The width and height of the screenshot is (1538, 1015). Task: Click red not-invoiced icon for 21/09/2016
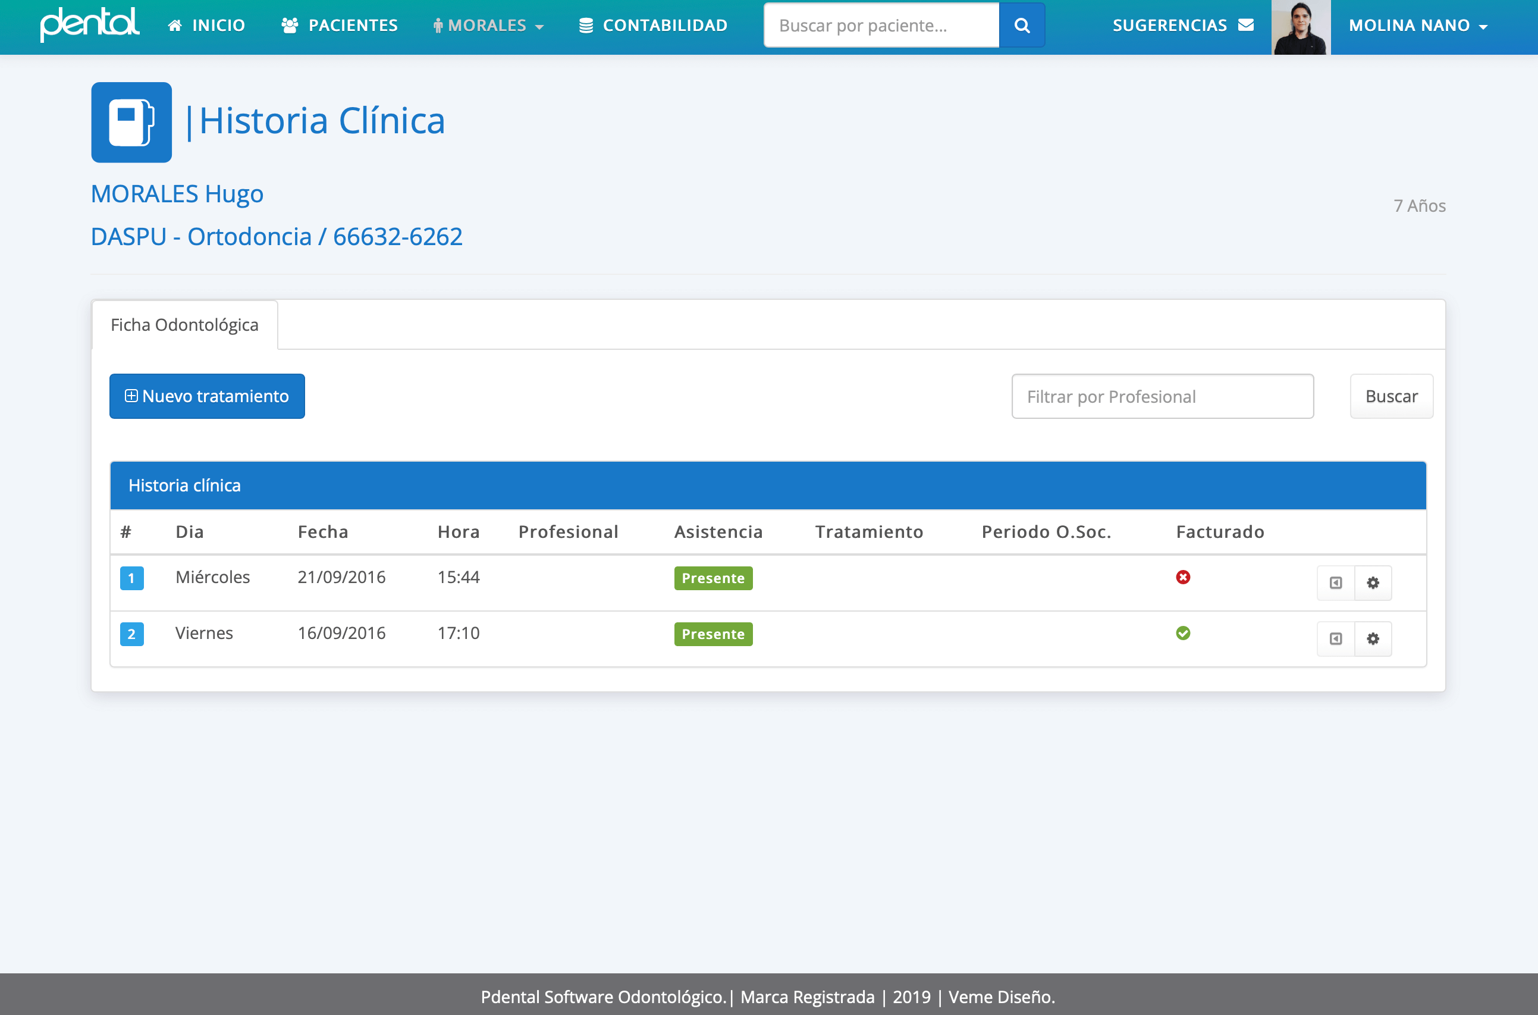pos(1183,577)
